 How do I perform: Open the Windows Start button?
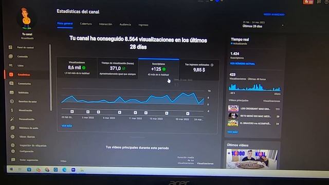[x=11, y=169]
